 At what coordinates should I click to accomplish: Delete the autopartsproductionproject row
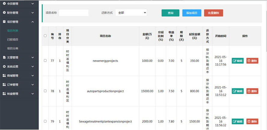pyautogui.click(x=252, y=91)
